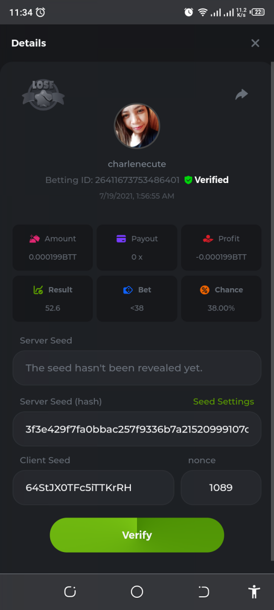Open Seed Settings link
Screen dimensions: 274x610
[223, 402]
